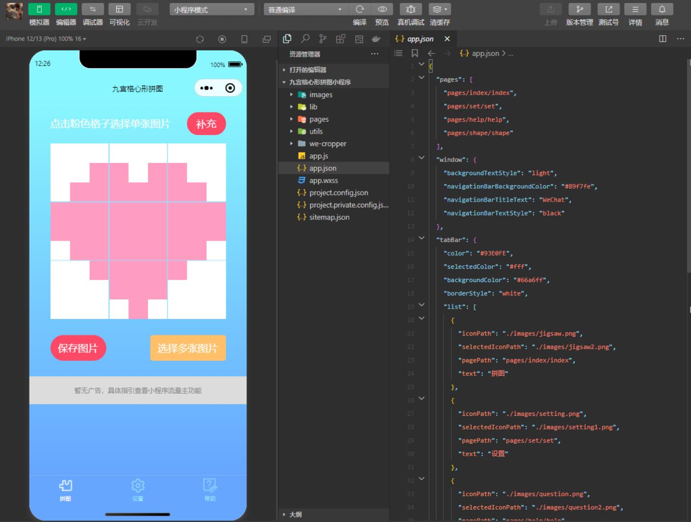691x522 pixels.
Task: Open the 普通编译 compile dropdown
Action: [305, 9]
